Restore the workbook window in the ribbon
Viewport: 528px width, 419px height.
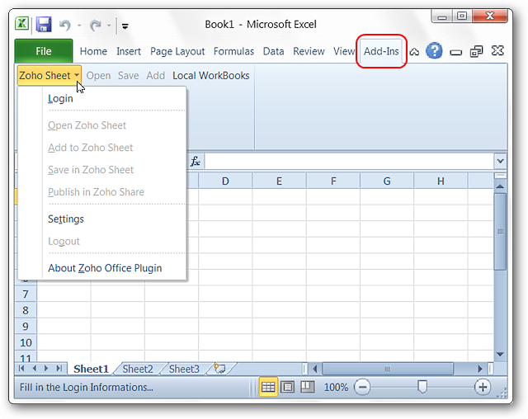point(476,51)
